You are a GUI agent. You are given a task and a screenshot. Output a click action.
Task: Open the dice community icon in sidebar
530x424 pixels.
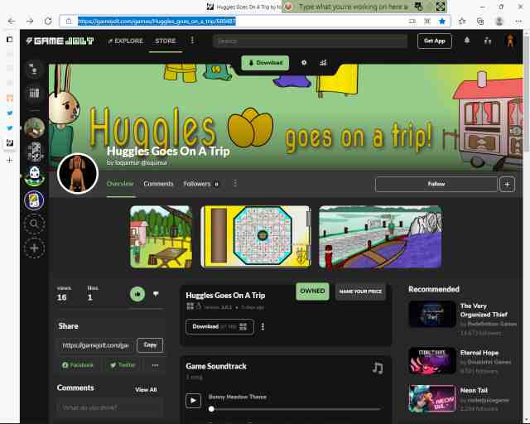coord(34,152)
